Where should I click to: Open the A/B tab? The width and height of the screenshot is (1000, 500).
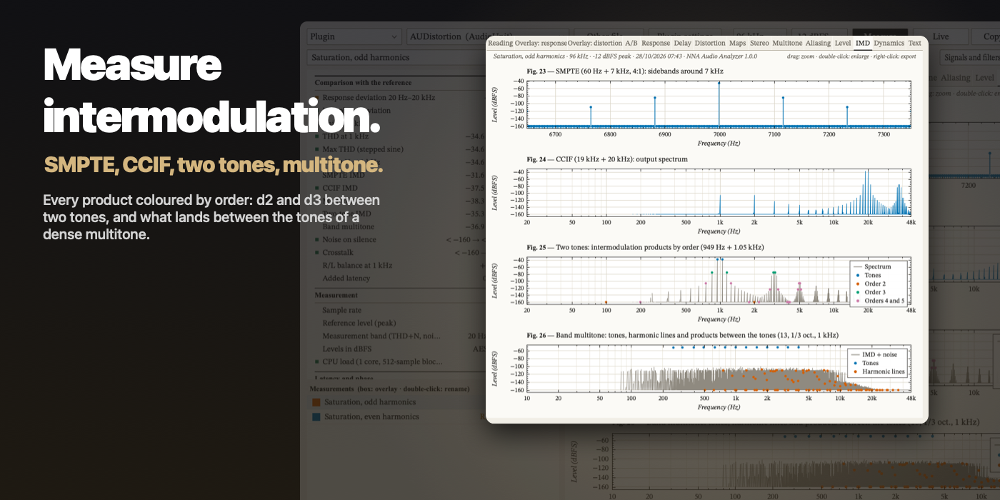(x=631, y=44)
